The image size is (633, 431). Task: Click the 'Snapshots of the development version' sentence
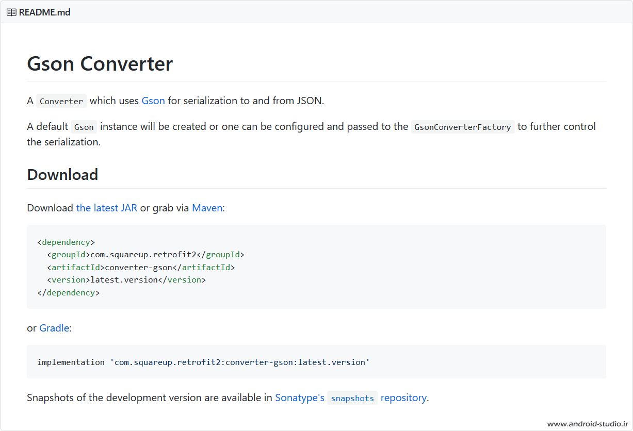228,397
